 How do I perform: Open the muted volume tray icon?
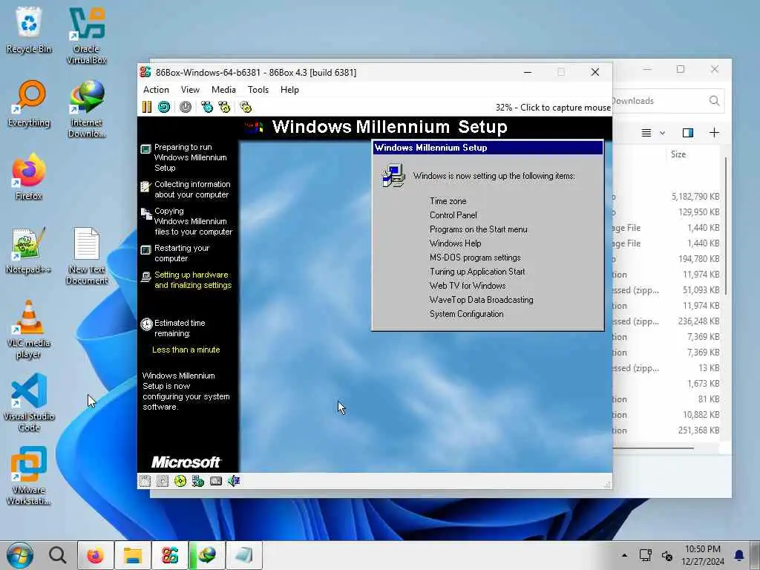[667, 555]
